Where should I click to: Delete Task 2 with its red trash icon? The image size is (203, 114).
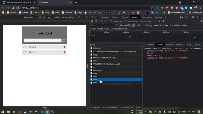pyautogui.click(x=64, y=47)
